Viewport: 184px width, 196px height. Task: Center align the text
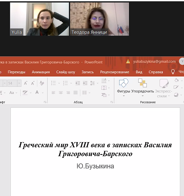click(61, 93)
